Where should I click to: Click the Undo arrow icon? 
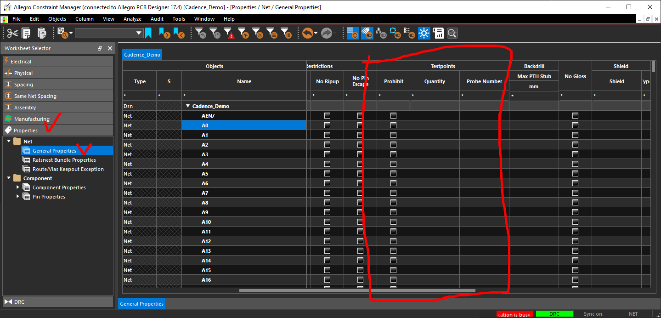tap(307, 33)
